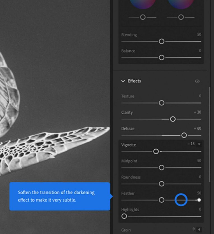The height and width of the screenshot is (234, 214).
Task: Click the Blending slider handle
Action: [161, 41]
